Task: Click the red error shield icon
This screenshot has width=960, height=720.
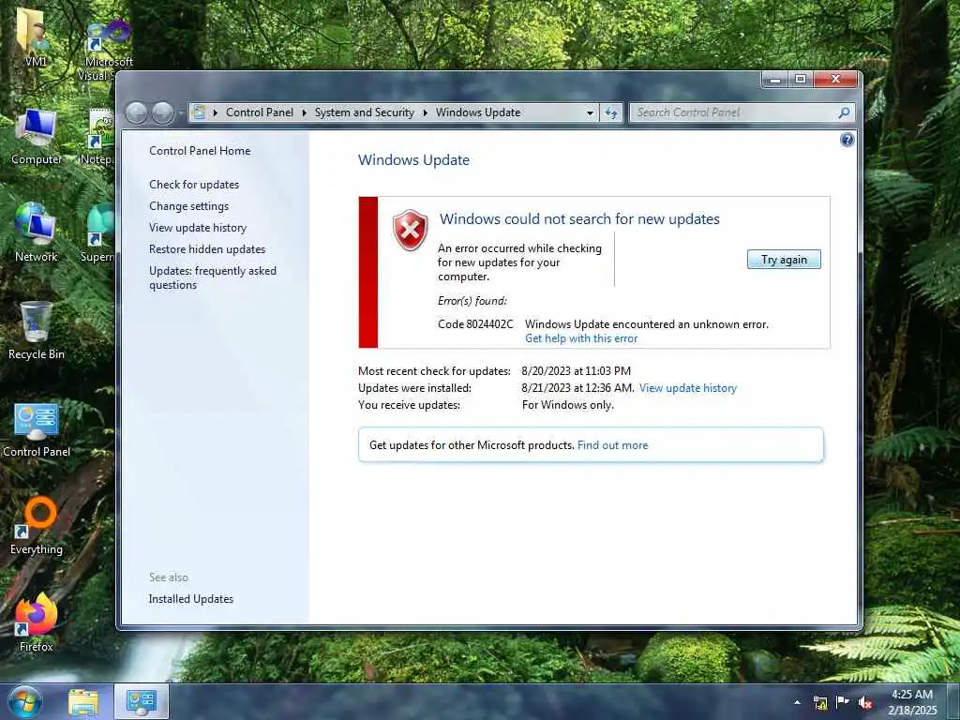Action: pos(411,231)
